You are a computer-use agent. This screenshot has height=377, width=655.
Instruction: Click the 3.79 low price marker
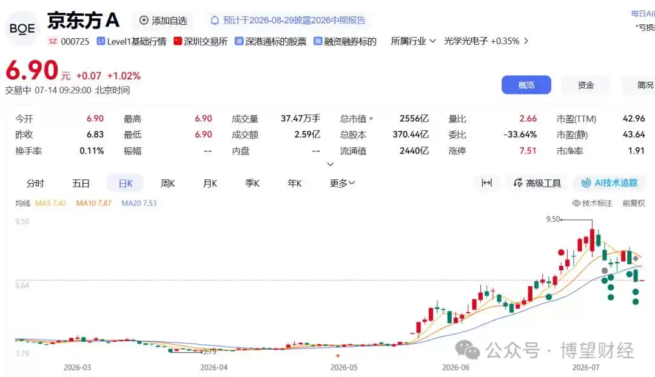point(210,352)
